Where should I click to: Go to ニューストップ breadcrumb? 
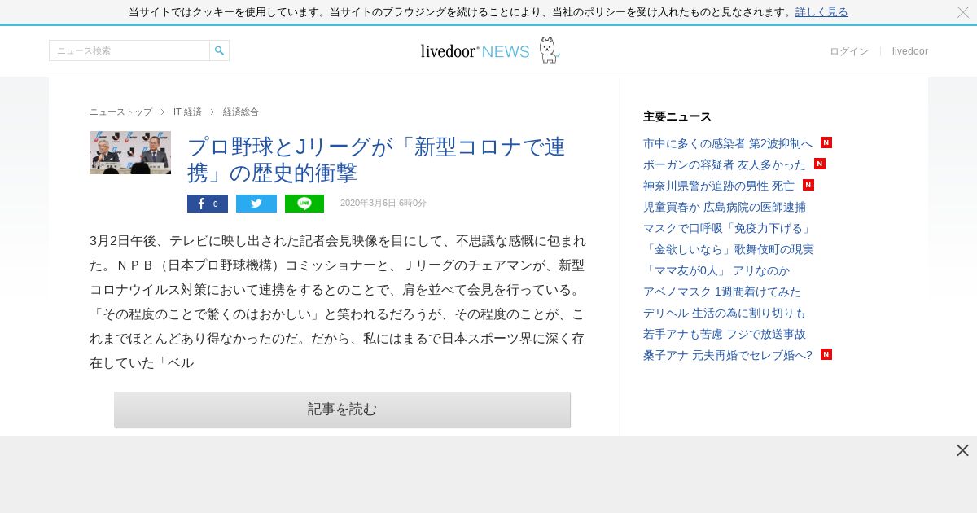[120, 112]
